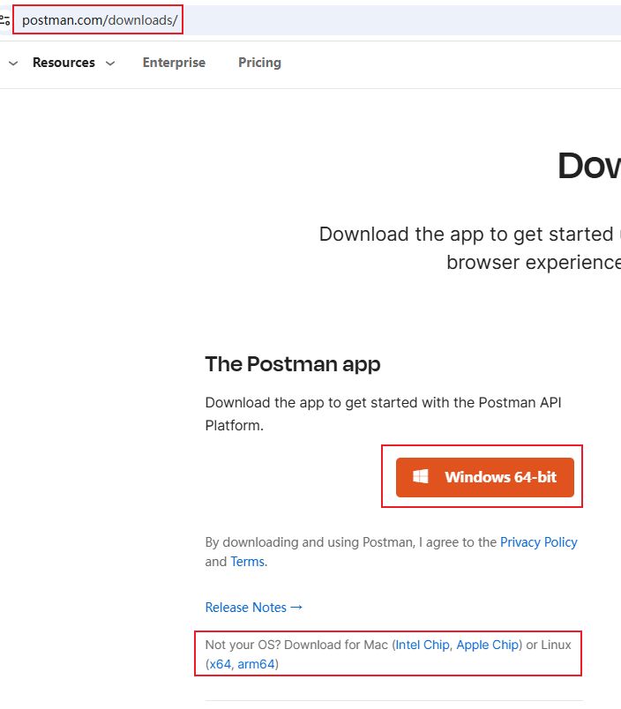Expand the Resources menu chevron

tap(110, 63)
